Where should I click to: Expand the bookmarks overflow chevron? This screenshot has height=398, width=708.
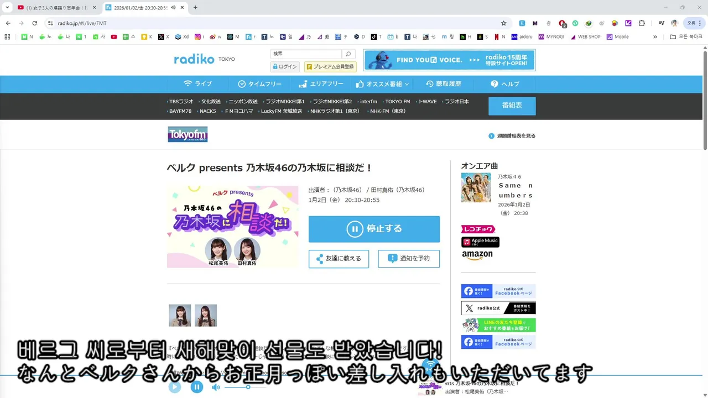pyautogui.click(x=655, y=37)
